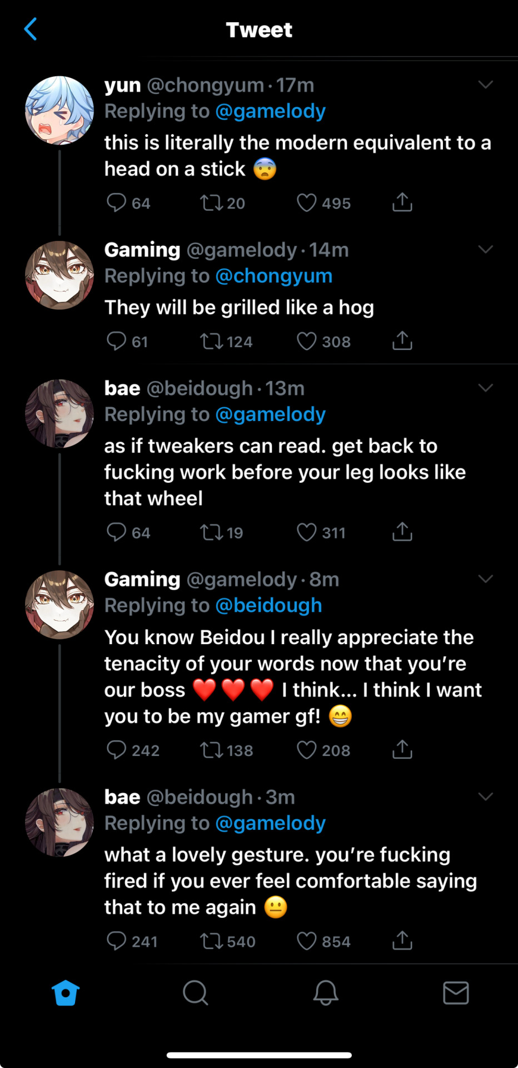Open @beidough mention link in Gaming's reply
Viewport: 518px width, 1068px height.
(268, 605)
